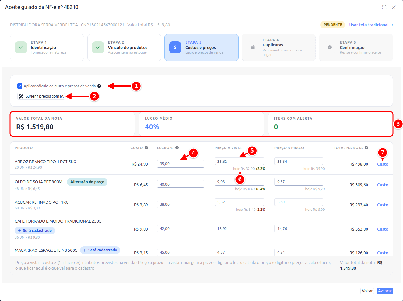Click the green check icon of Etapa 2
The height and width of the screenshot is (301, 403).
click(98, 47)
